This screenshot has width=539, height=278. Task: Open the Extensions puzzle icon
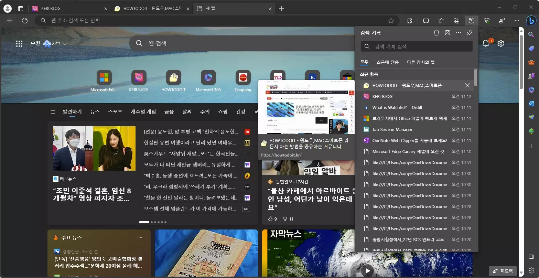tap(409, 21)
